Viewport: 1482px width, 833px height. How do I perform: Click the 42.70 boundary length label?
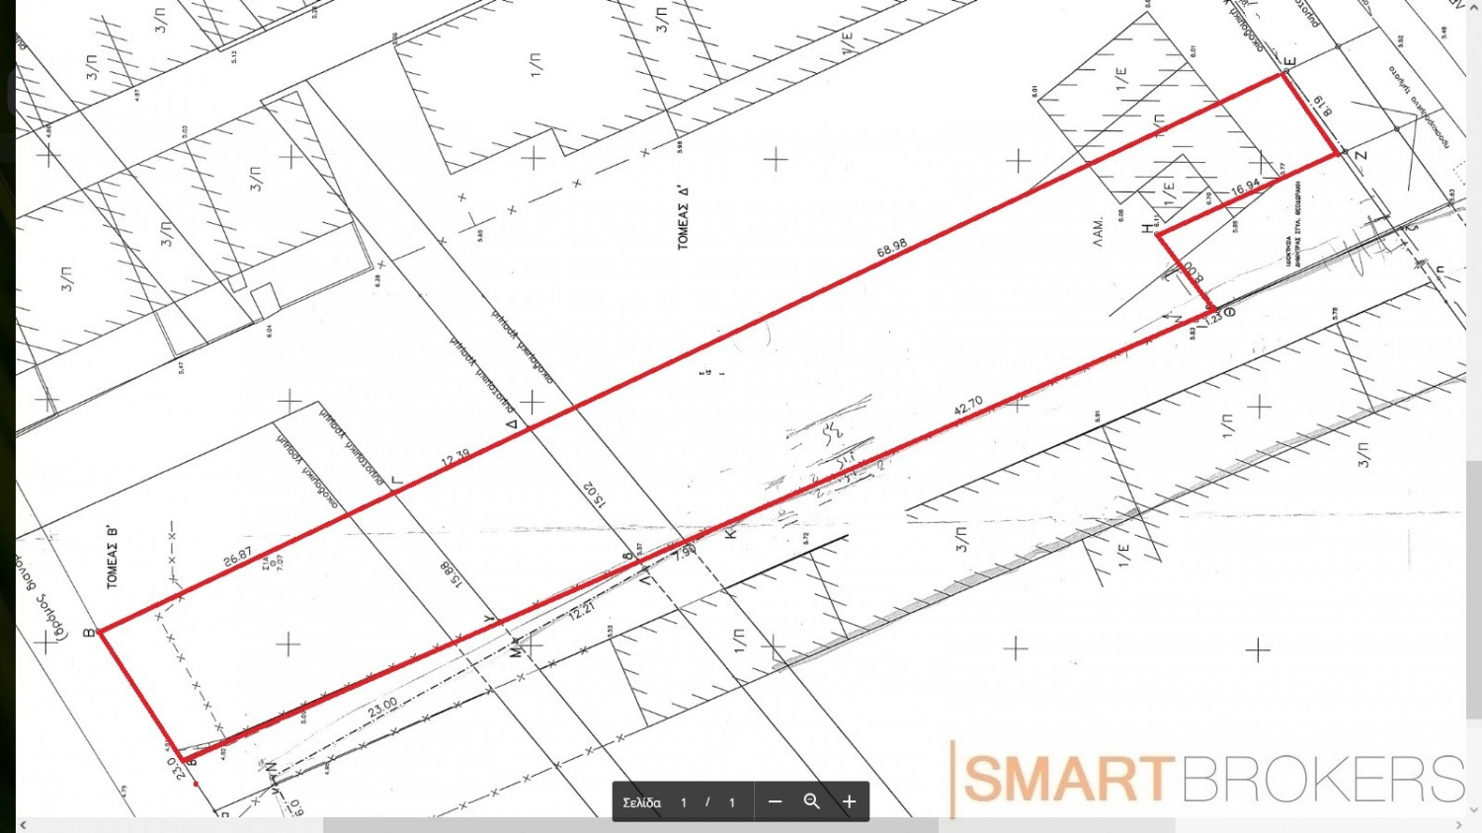(x=968, y=406)
